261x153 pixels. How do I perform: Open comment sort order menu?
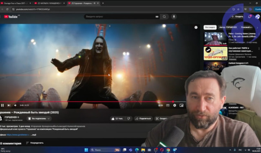click(x=35, y=143)
